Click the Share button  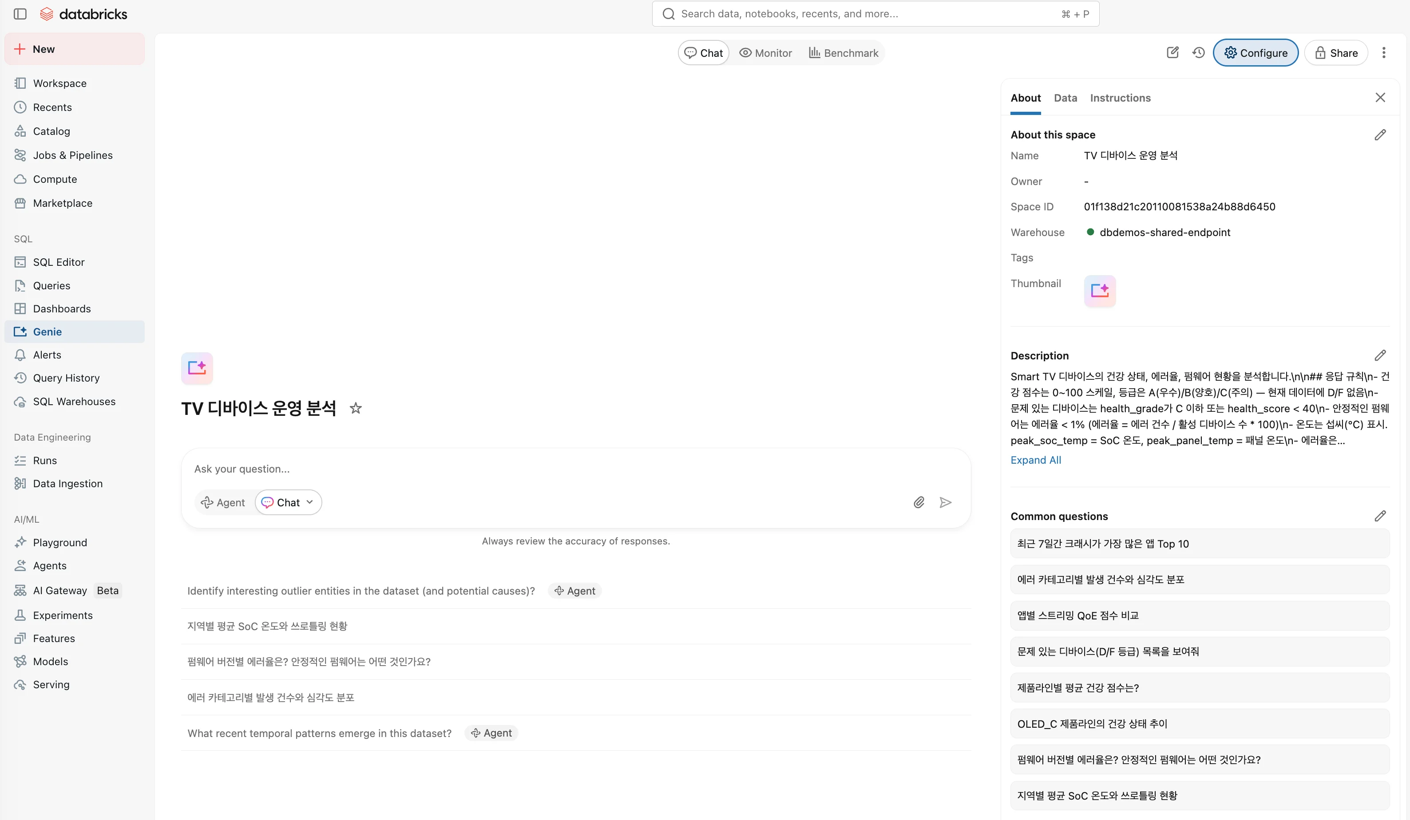[1336, 53]
